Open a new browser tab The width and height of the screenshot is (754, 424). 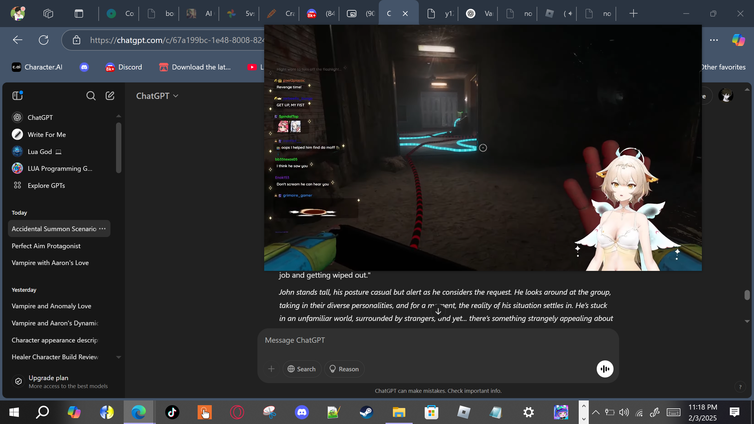pos(634,14)
